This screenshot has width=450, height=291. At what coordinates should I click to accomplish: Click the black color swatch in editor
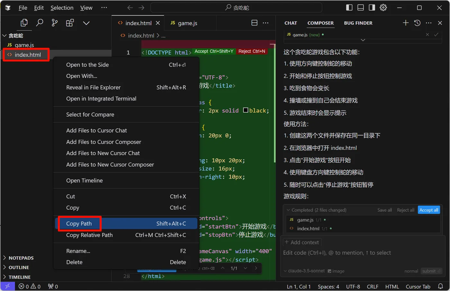(x=246, y=110)
